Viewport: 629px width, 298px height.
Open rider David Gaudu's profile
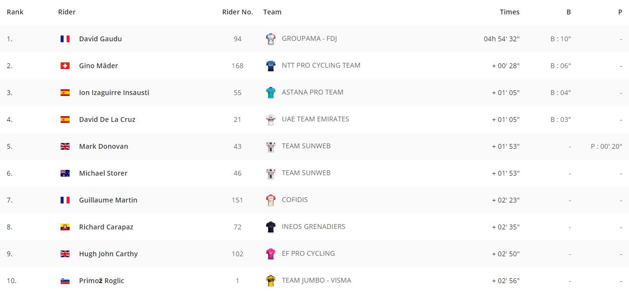click(100, 39)
